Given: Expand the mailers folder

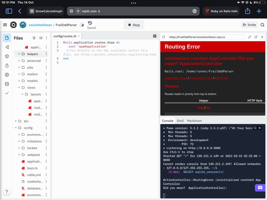Looking at the screenshot, I should click(19, 74).
